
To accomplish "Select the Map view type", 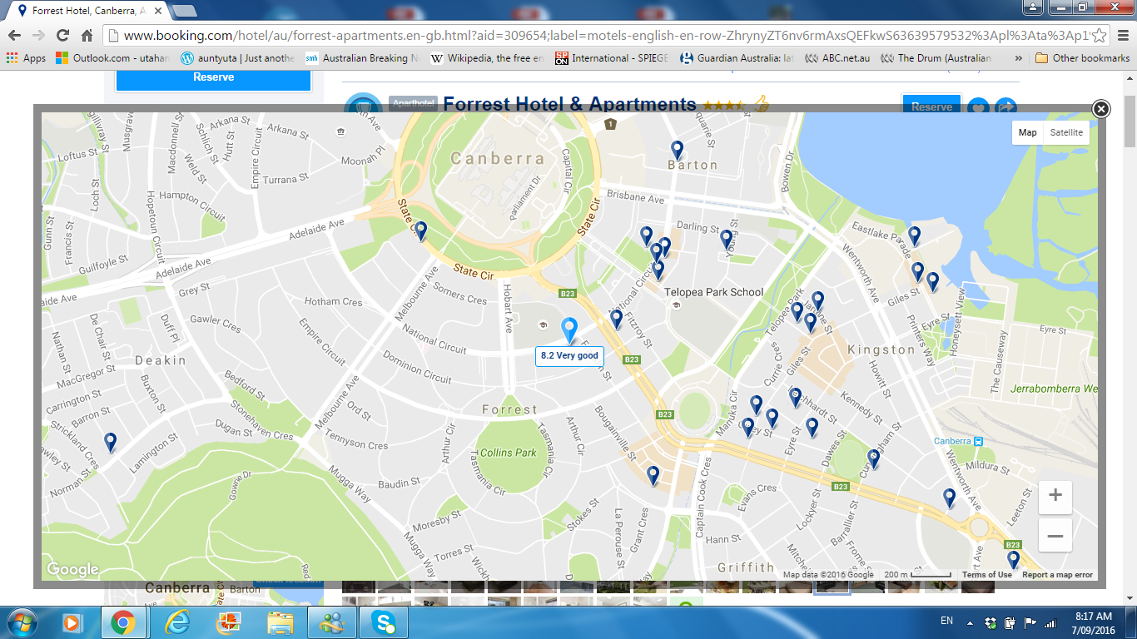I will (1027, 132).
